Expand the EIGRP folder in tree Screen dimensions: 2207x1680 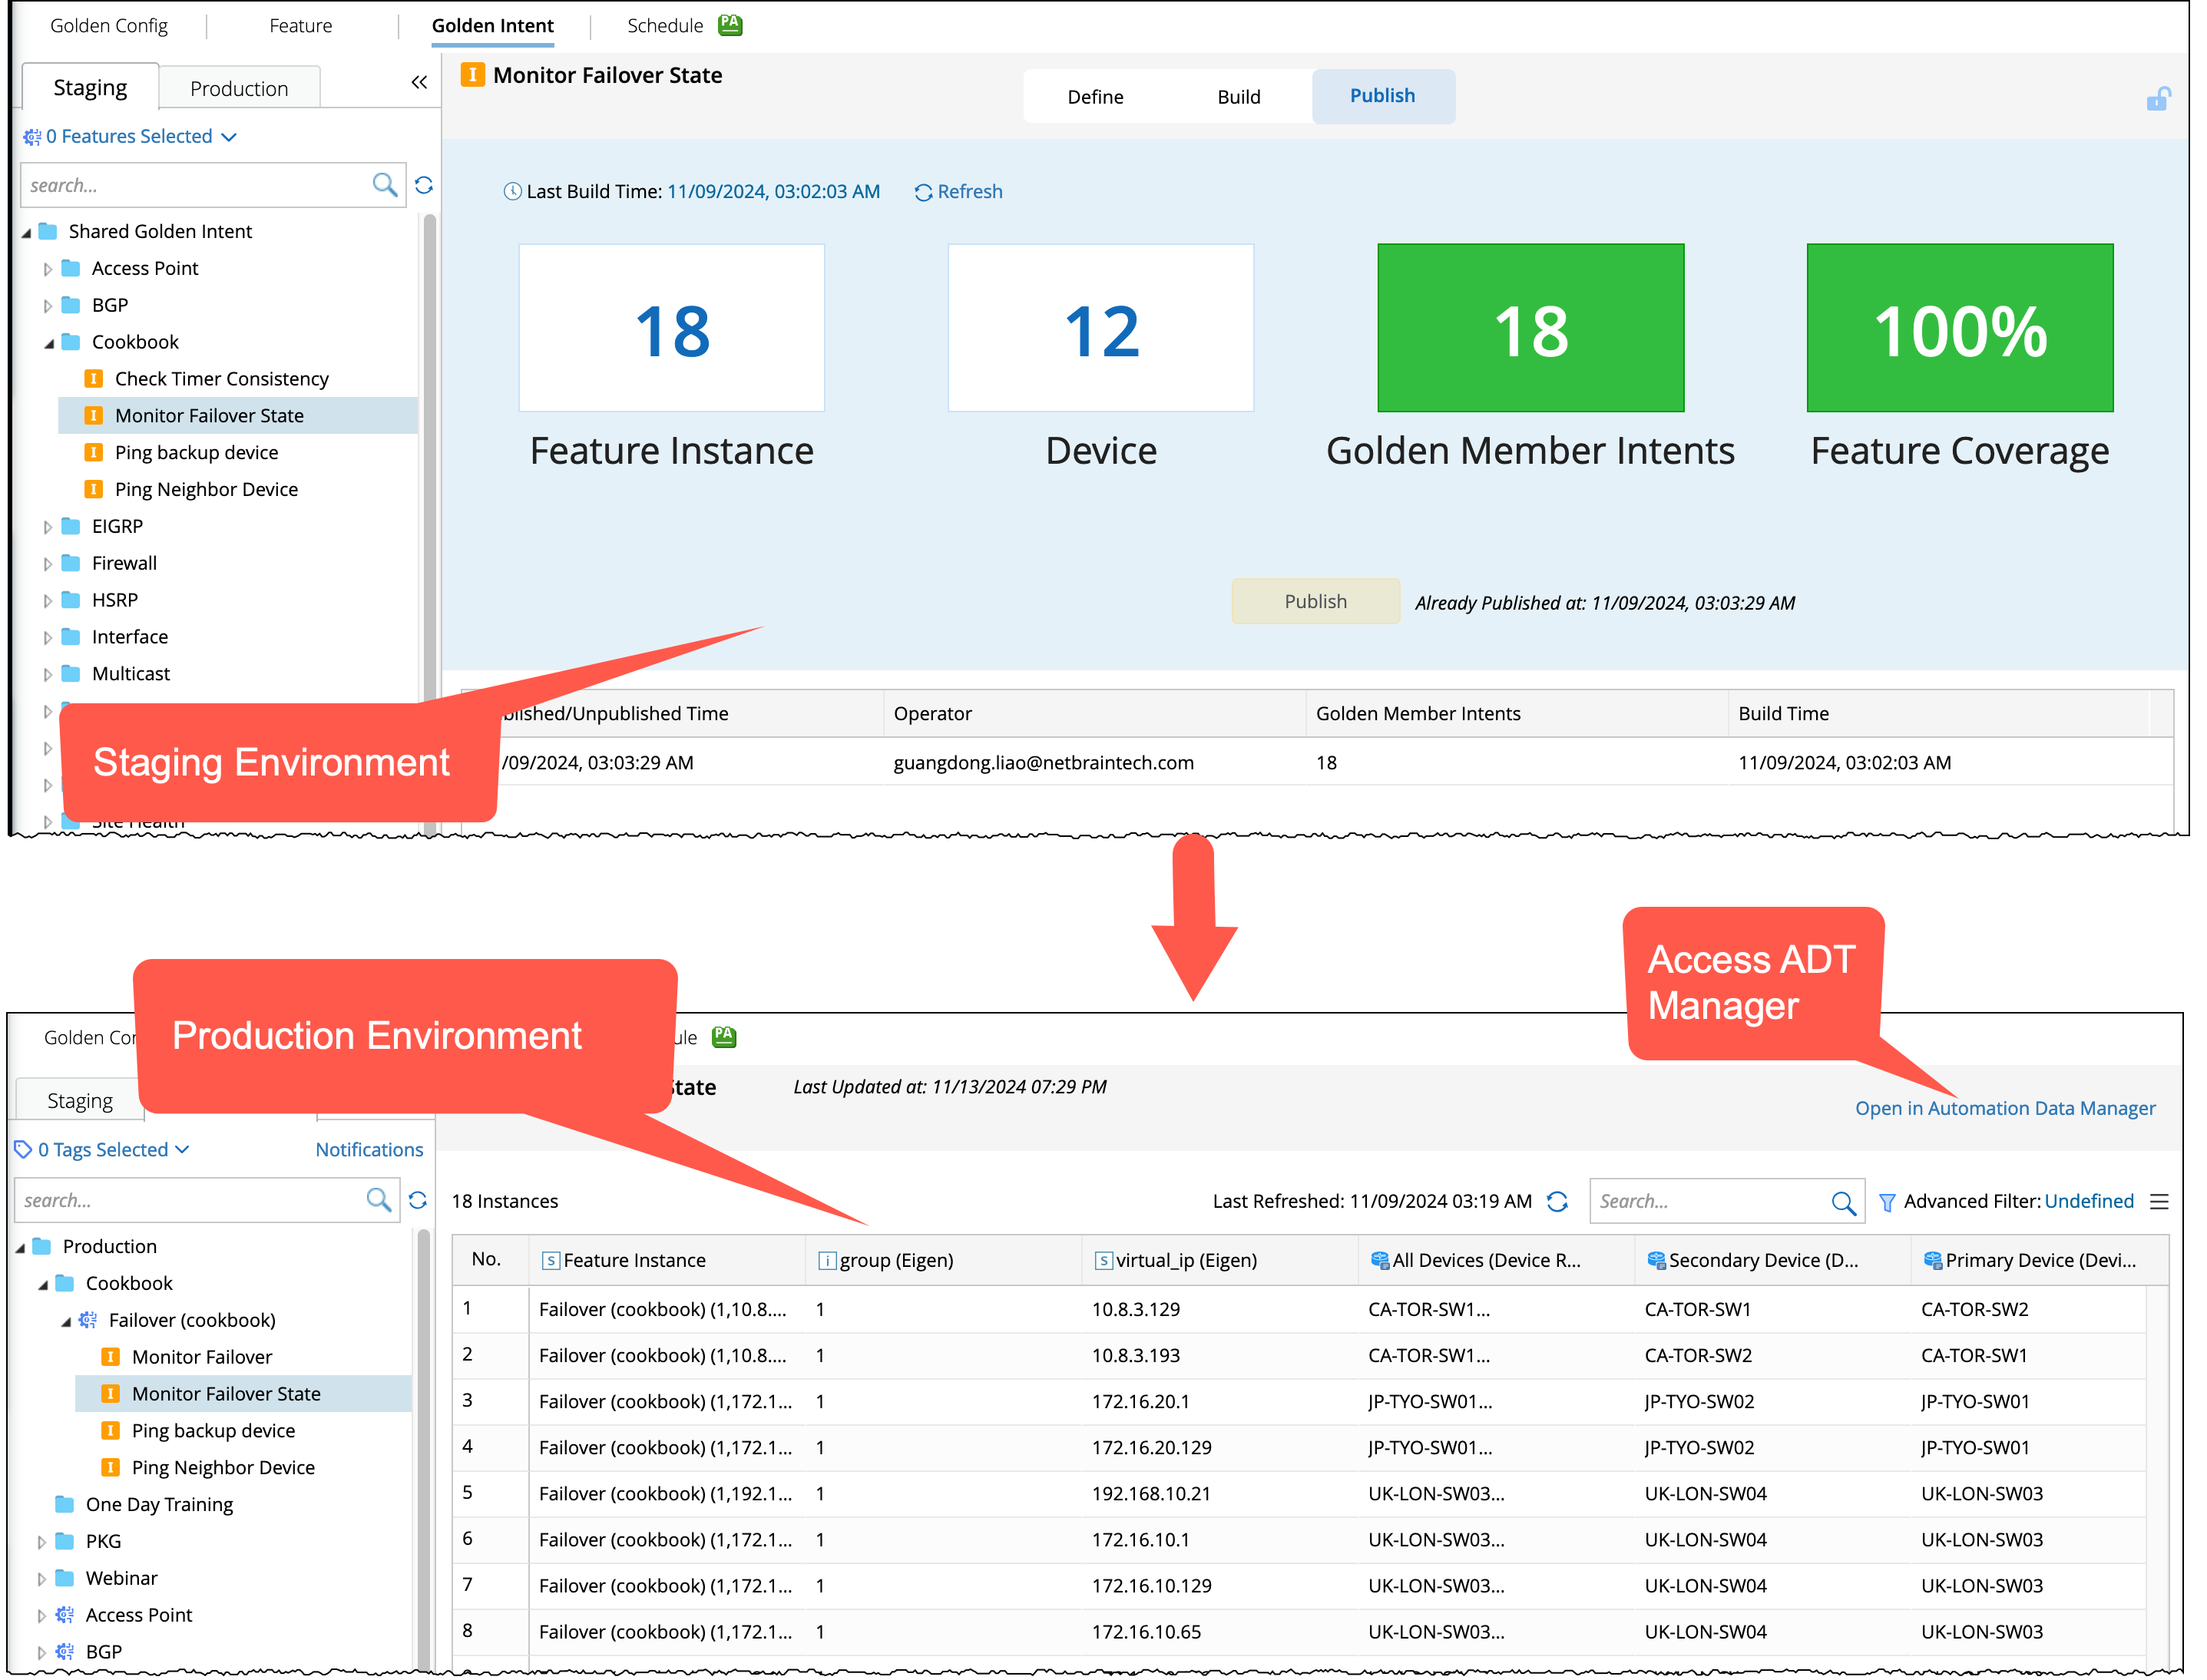click(x=48, y=527)
